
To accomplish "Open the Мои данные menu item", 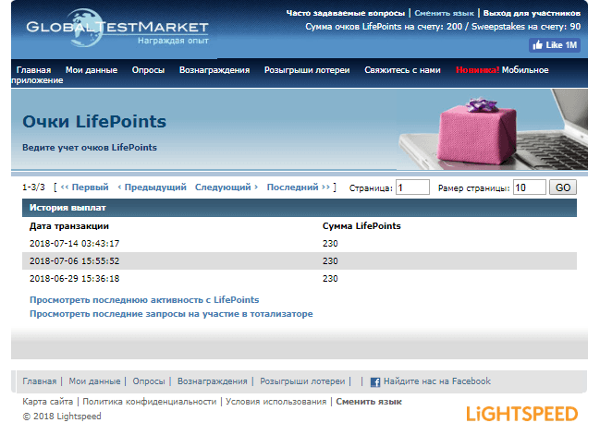I will [92, 70].
